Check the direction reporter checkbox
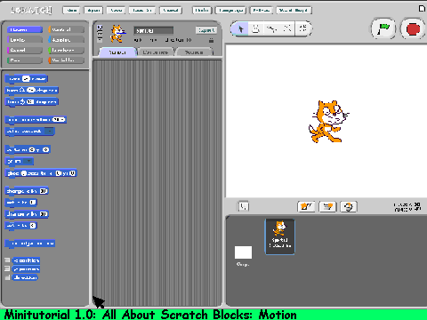The width and height of the screenshot is (427, 320). (7, 277)
